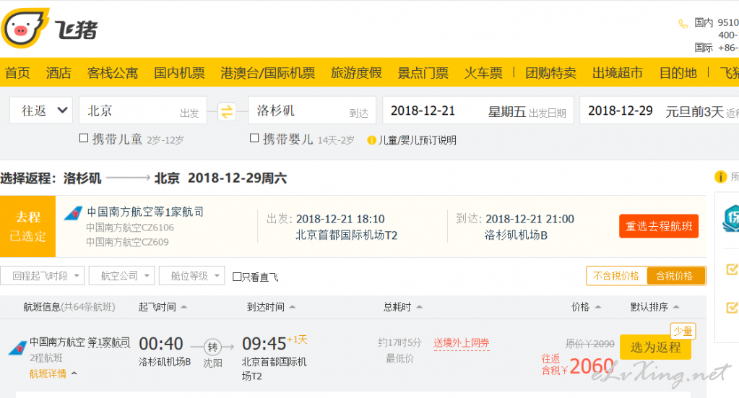Viewport: 739px width, 398px height.
Task: Open 客栈公寓 navigation item
Action: pos(113,73)
